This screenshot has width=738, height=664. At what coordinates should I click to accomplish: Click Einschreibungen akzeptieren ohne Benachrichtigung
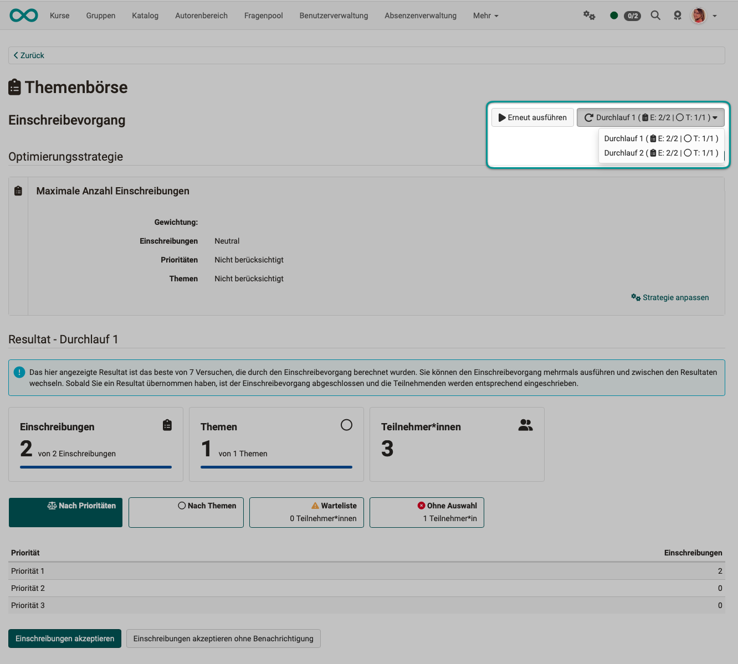[x=223, y=639]
